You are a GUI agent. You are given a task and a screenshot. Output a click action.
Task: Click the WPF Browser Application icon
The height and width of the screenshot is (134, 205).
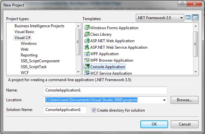[x=87, y=60]
